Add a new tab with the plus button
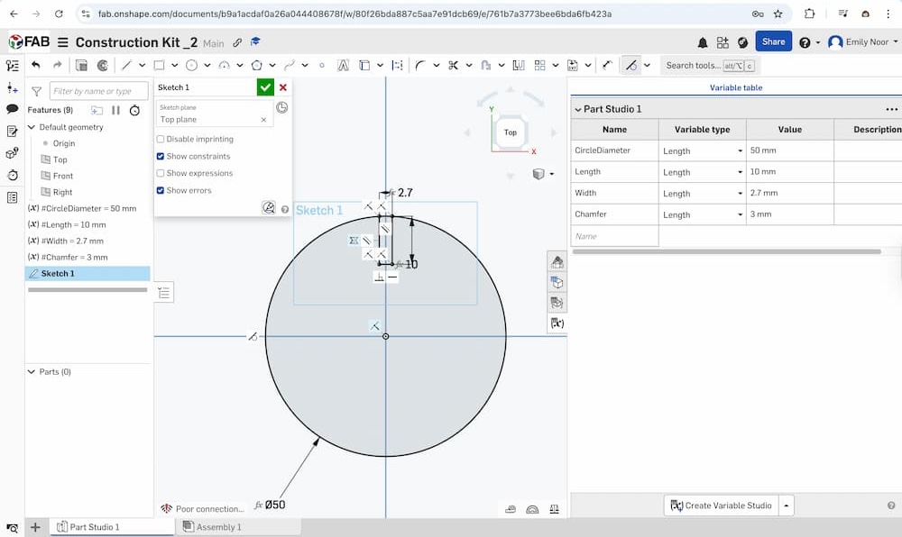Screen dimensions: 902x537 tap(35, 527)
